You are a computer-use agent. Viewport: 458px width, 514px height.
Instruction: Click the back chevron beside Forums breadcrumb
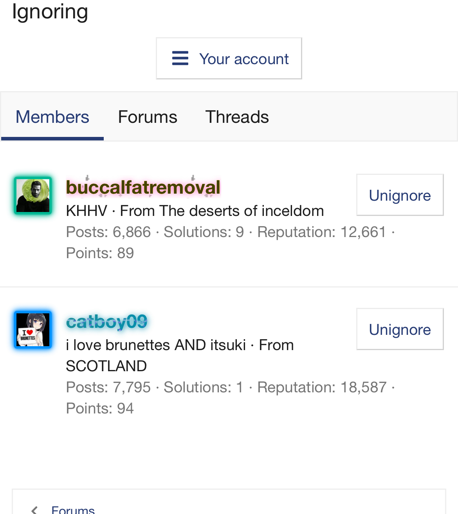35,510
